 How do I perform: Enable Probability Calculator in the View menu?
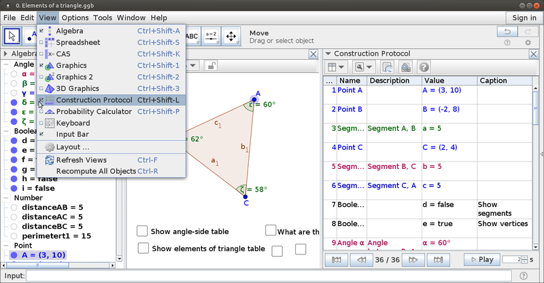112,111
